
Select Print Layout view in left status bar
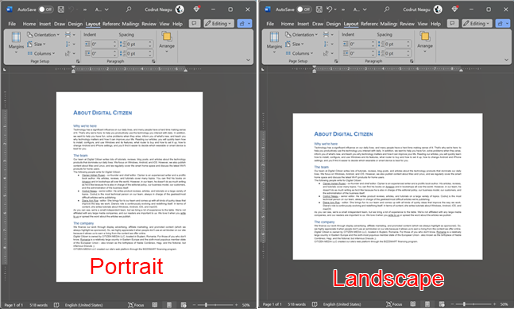pos(169,305)
